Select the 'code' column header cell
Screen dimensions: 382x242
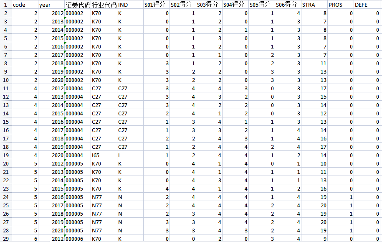tap(25, 5)
